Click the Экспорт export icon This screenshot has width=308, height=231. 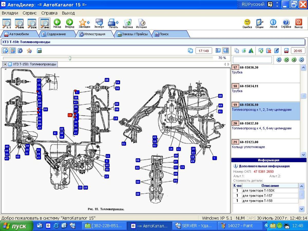click(x=99, y=23)
